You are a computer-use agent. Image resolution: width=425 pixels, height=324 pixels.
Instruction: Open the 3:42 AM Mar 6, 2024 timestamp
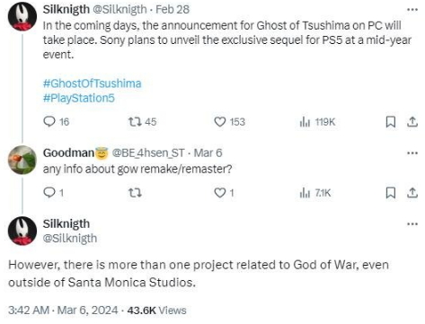click(63, 311)
